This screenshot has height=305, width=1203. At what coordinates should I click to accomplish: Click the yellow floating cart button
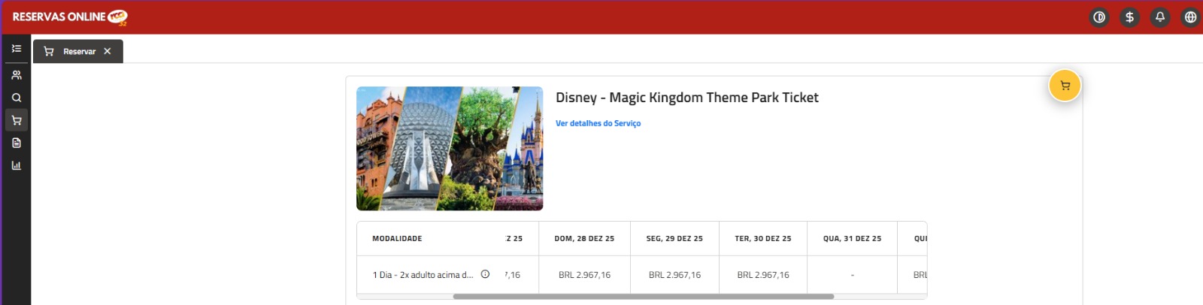1065,86
